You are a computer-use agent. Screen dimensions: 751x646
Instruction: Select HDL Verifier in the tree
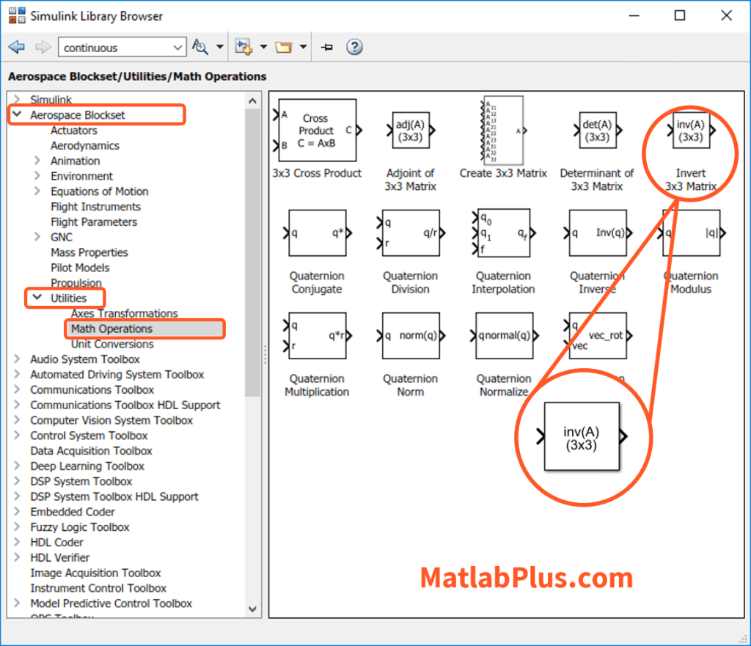coord(60,557)
